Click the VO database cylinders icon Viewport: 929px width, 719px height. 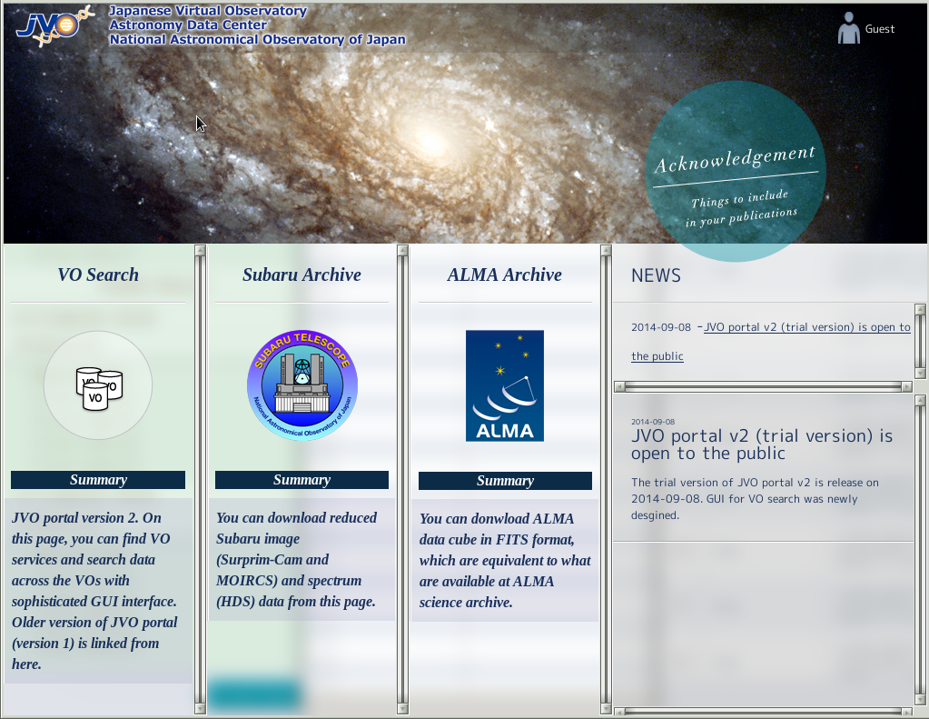click(98, 385)
